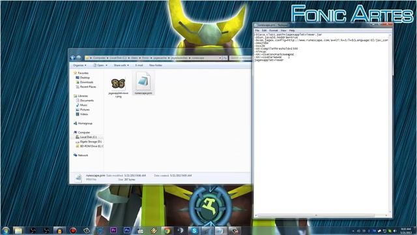The image size is (417, 235).
Task: Open Windows Explorer from the taskbar
Action: pyautogui.click(x=18, y=230)
